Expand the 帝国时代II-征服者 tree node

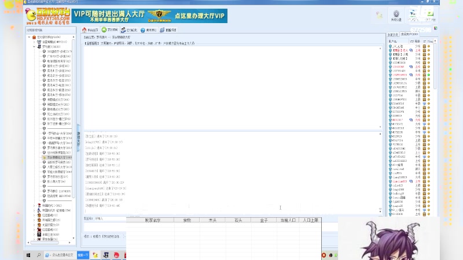pyautogui.click(x=34, y=210)
